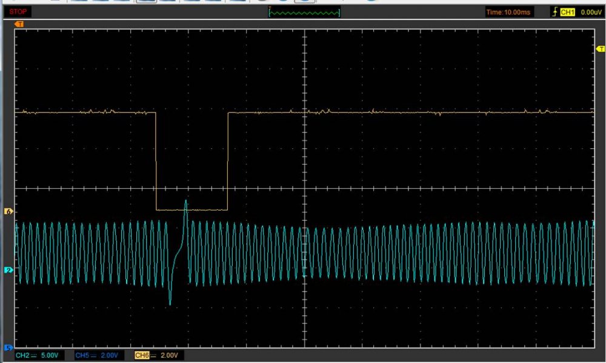606x363 pixels.
Task: Toggle the CH5 channel label
Action: [x=82, y=356]
